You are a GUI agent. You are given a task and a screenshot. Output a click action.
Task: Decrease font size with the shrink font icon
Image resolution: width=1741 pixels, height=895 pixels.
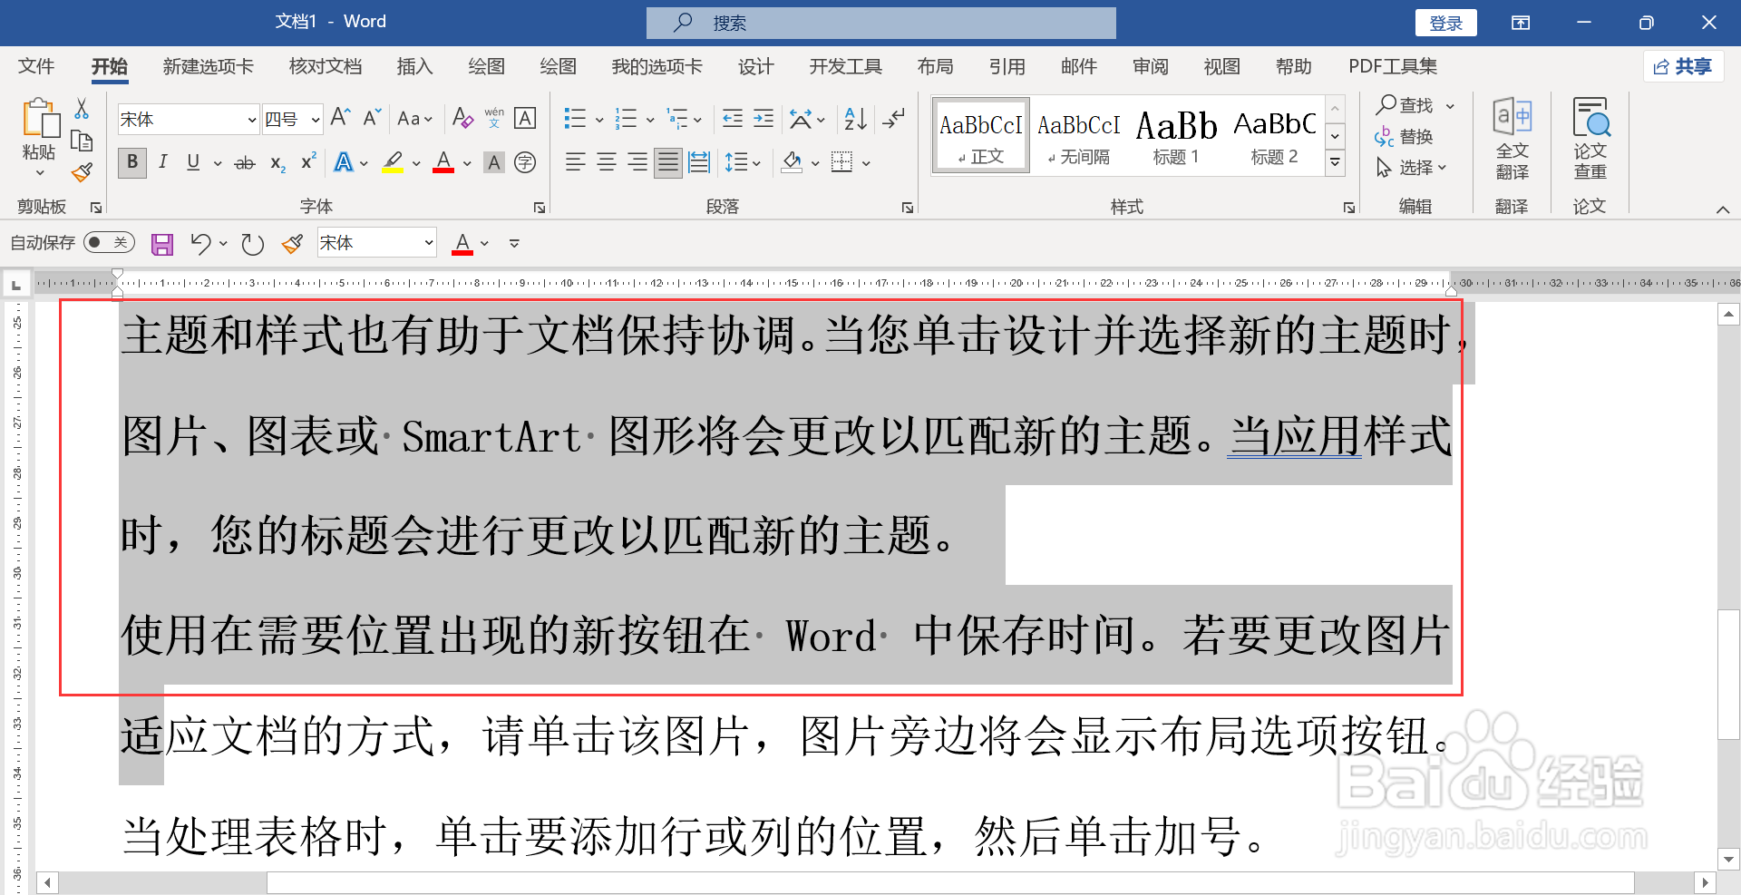pos(372,118)
